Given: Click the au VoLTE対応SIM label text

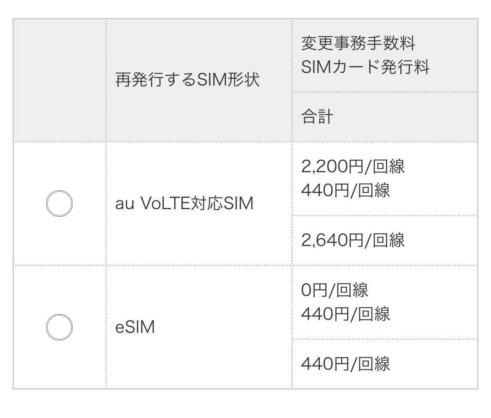Looking at the screenshot, I should pos(184,204).
